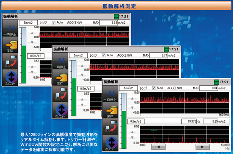Click save (保存) icon in back window

[x=10, y=45]
